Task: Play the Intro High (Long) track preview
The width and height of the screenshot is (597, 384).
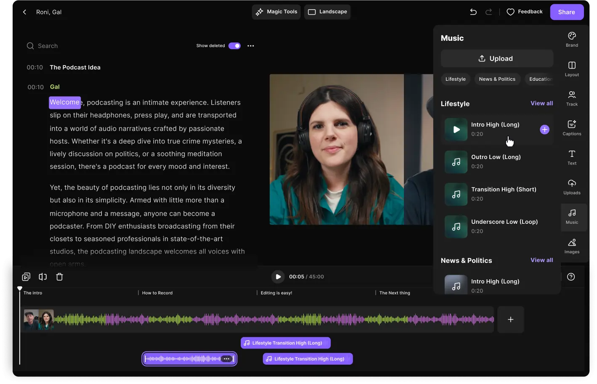Action: [x=456, y=130]
